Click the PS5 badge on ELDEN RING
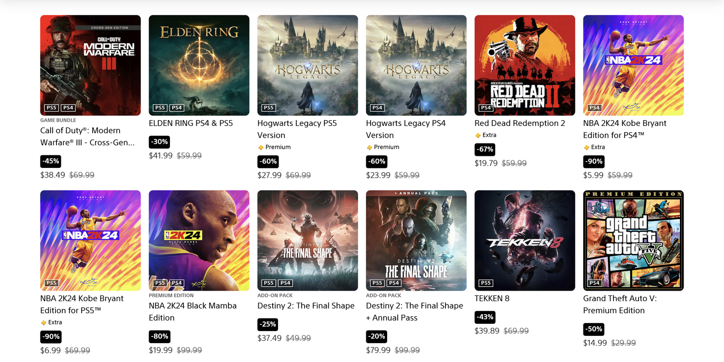The height and width of the screenshot is (362, 724). point(159,108)
